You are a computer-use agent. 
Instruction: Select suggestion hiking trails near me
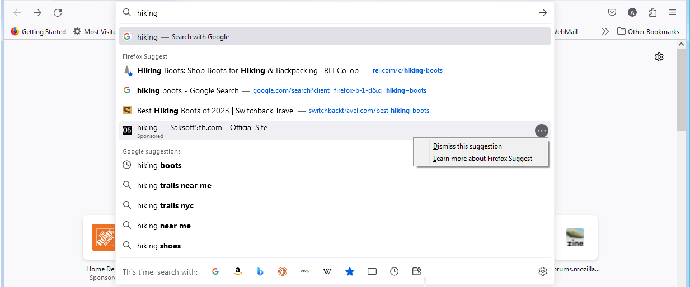point(335,185)
